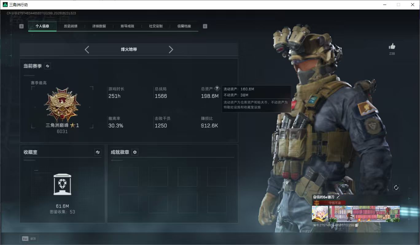Toggle the 收藏室 switch icon
The image size is (420, 245).
pyautogui.click(x=98, y=152)
